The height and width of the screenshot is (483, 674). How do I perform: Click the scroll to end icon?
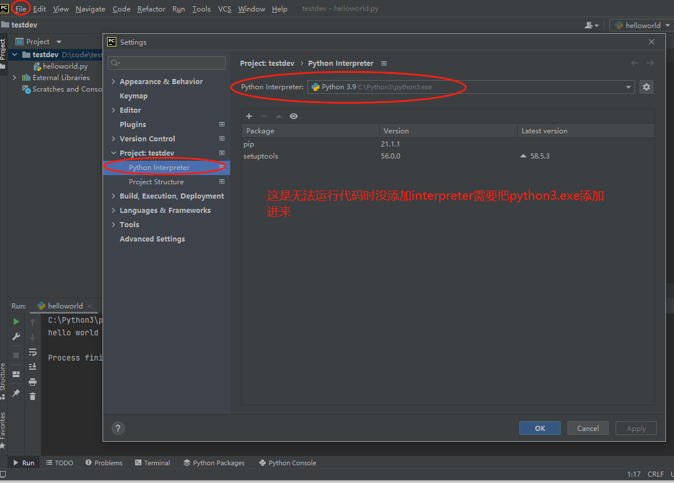(33, 367)
